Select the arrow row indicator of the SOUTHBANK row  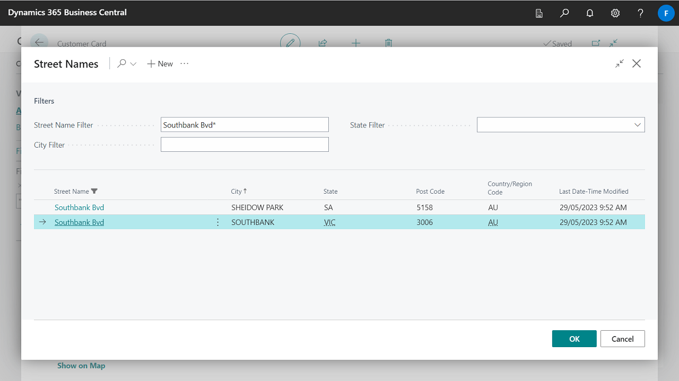(x=42, y=222)
